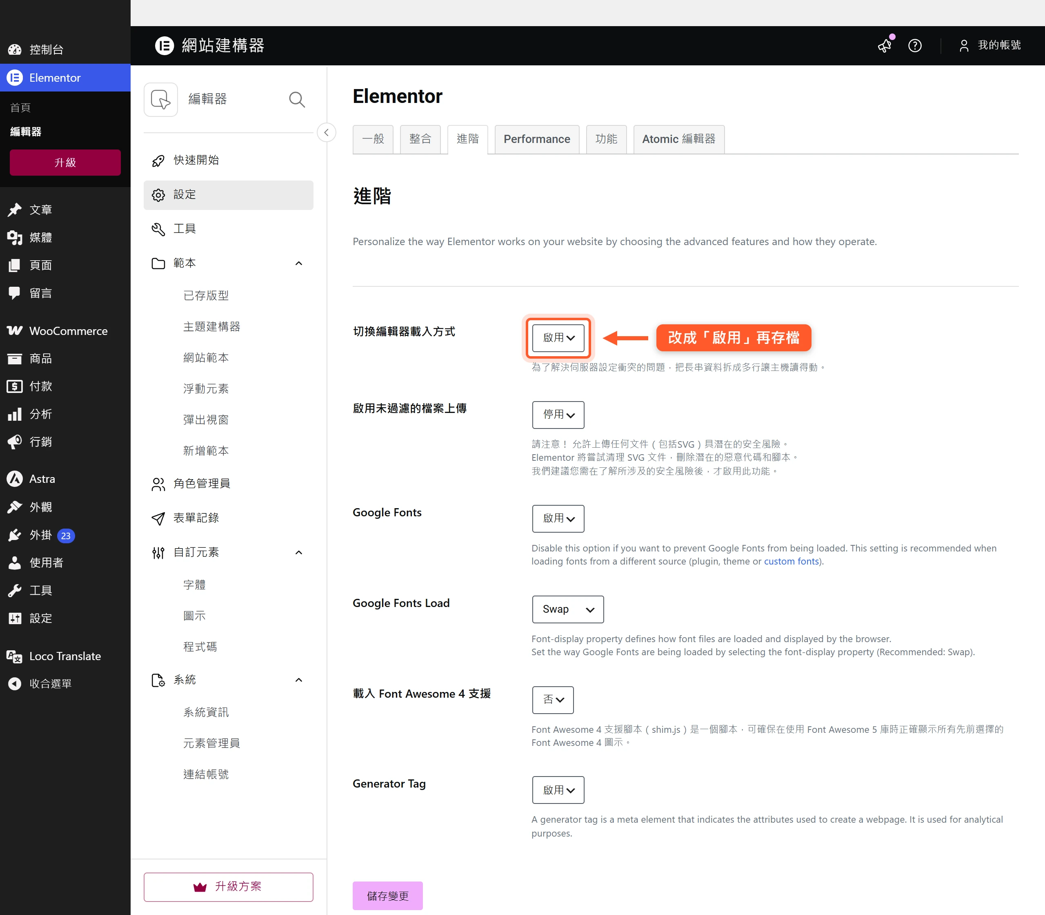This screenshot has height=915, width=1045.
Task: Click the 角色管理員 people icon
Action: pyautogui.click(x=158, y=484)
